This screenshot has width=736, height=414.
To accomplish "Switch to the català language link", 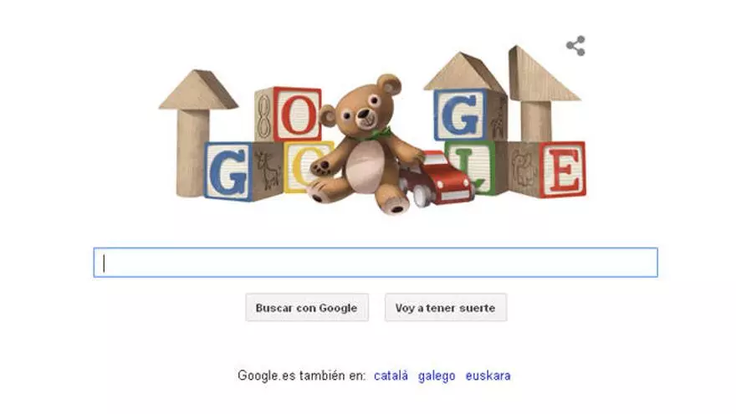I will click(x=391, y=376).
